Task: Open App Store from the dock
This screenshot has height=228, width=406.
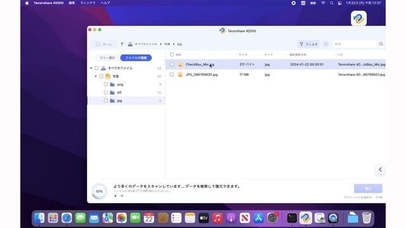Action: (258, 218)
